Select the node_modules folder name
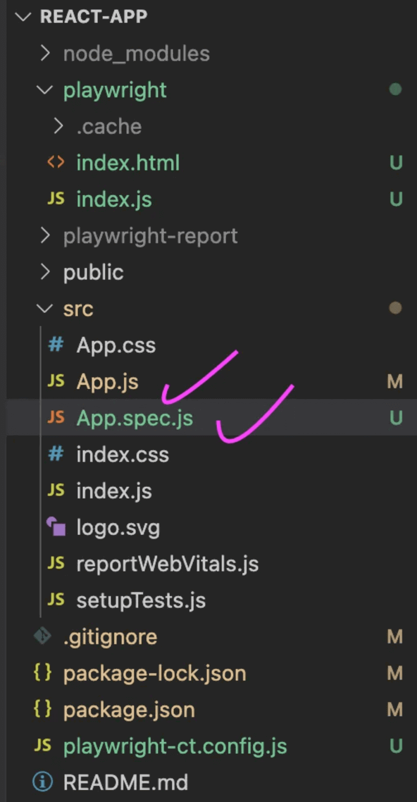Screen dimensions: 417x802 pos(136,54)
